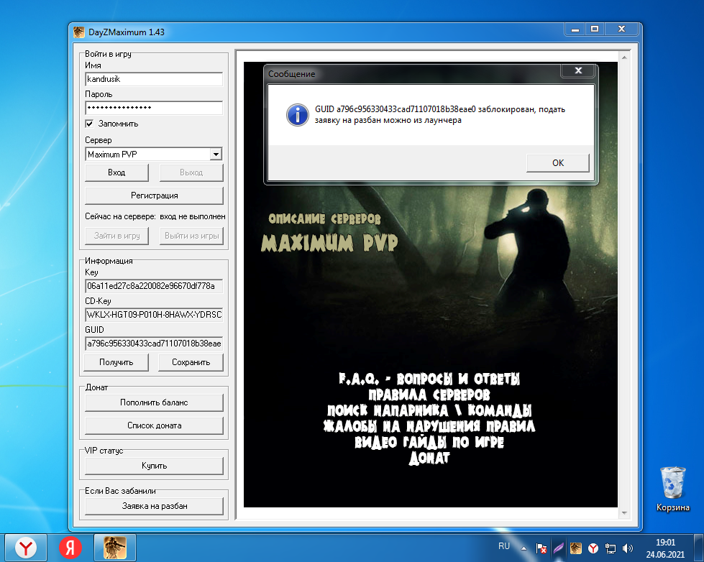This screenshot has width=704, height=562.
Task: Toggle the Запомнить checkbox
Action: click(89, 124)
